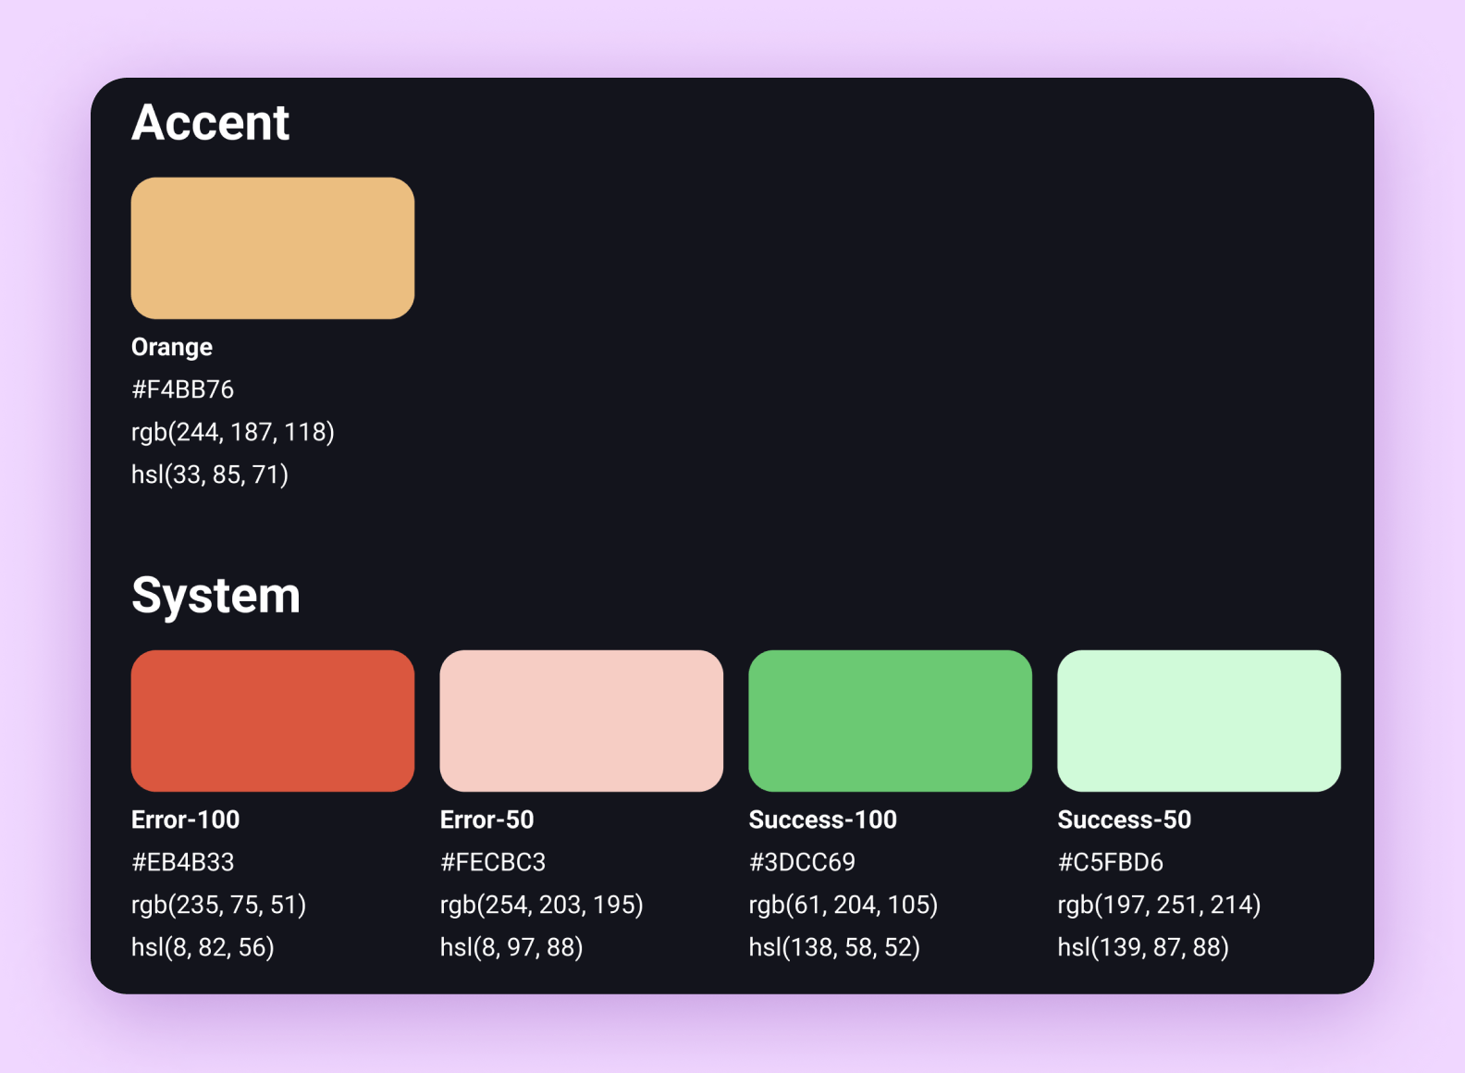Click the hsl(139, 87, 88) value
This screenshot has height=1073, width=1465.
[x=1143, y=947]
